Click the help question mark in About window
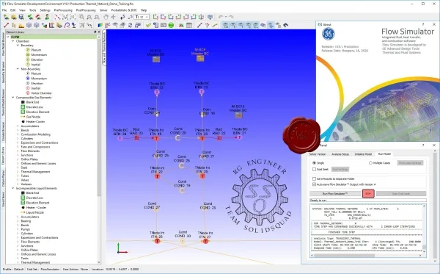This screenshot has width=440, height=274. point(423,24)
